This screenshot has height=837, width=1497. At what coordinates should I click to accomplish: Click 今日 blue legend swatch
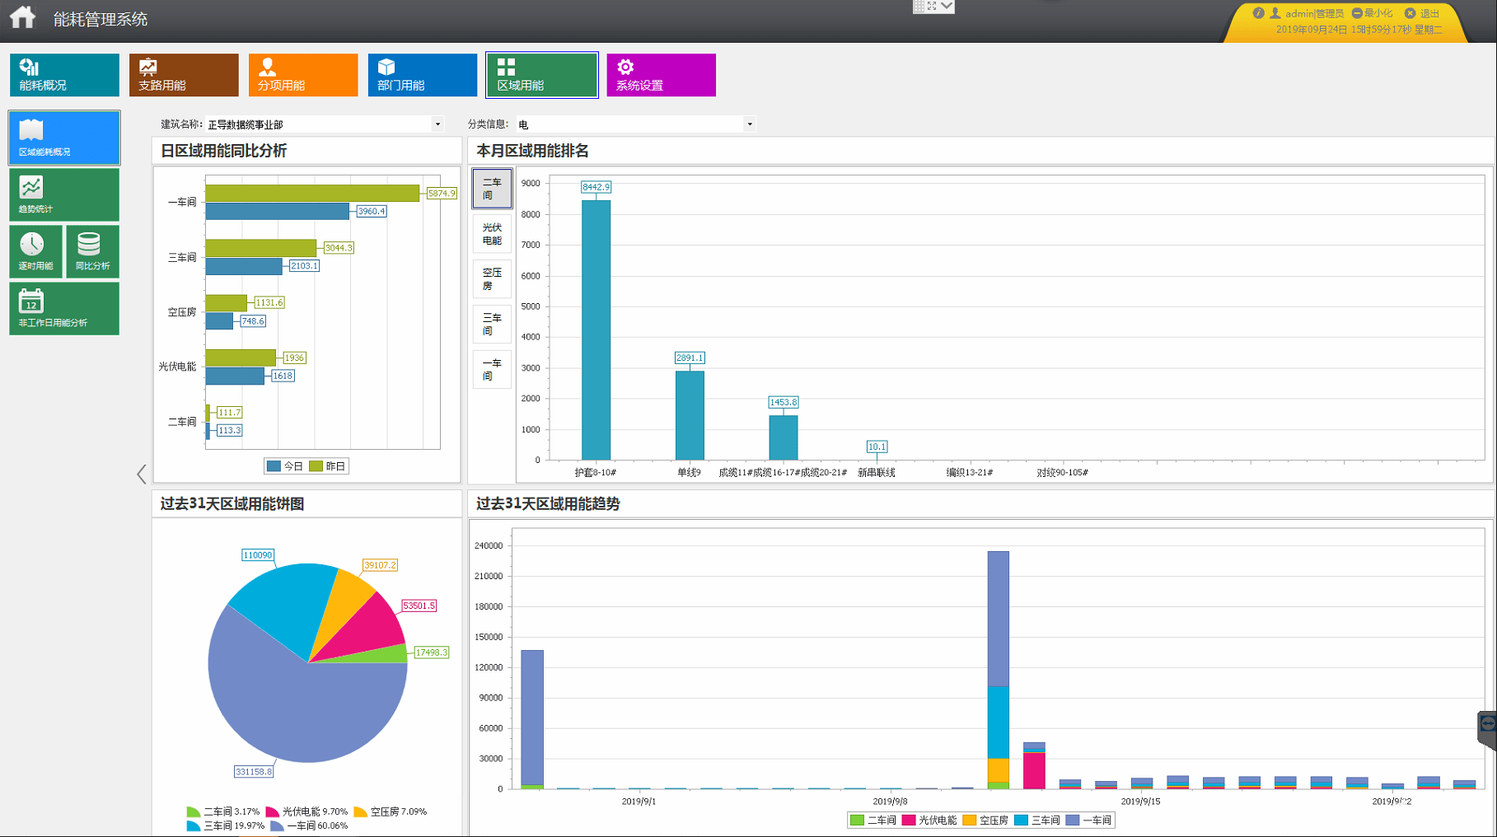(x=274, y=466)
